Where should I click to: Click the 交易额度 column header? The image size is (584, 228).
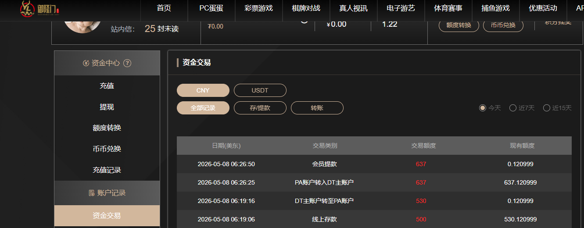click(423, 146)
